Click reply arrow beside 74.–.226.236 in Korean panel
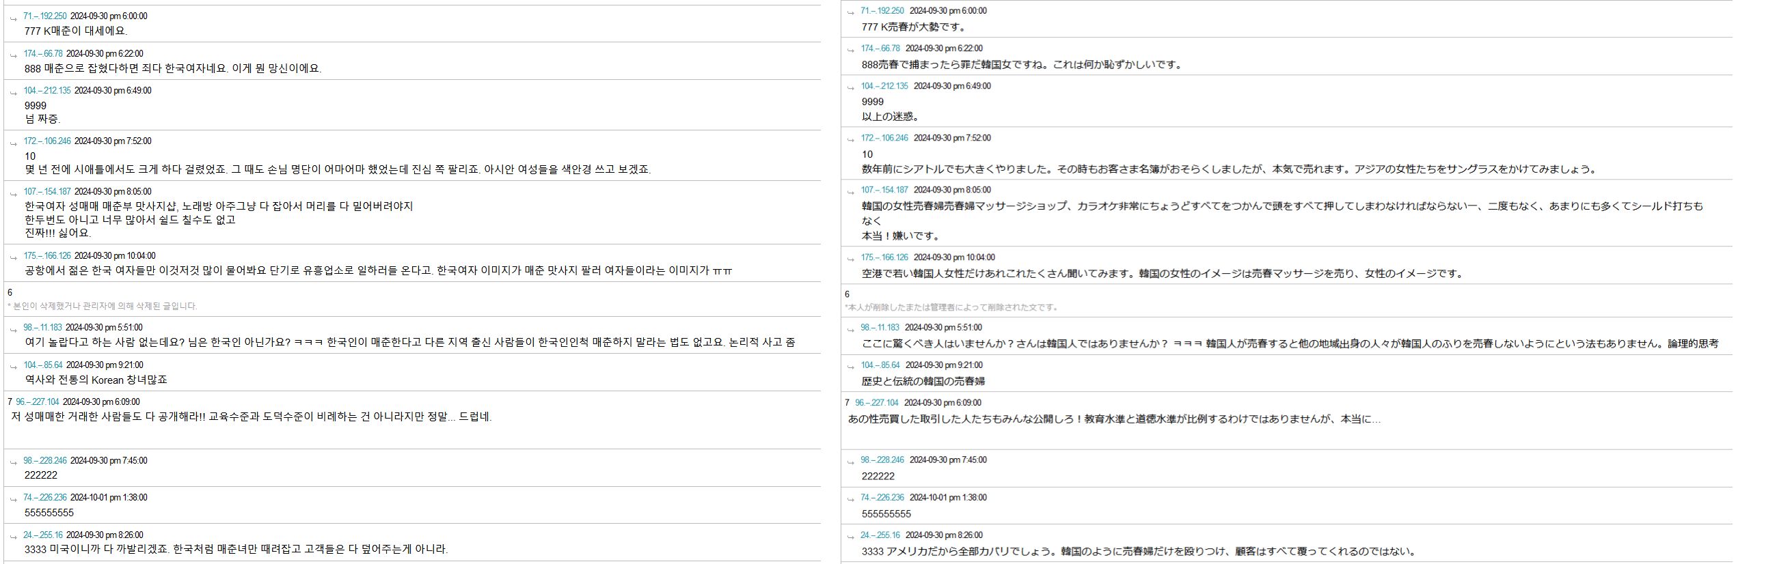The height and width of the screenshot is (564, 1777). click(13, 500)
